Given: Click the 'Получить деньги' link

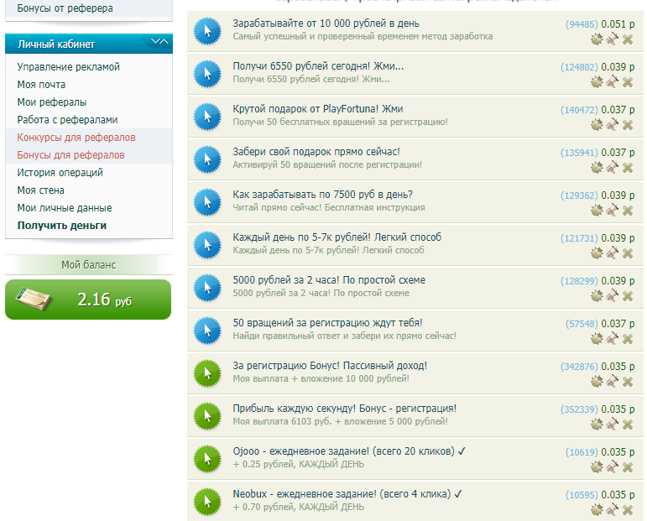Looking at the screenshot, I should tap(62, 226).
